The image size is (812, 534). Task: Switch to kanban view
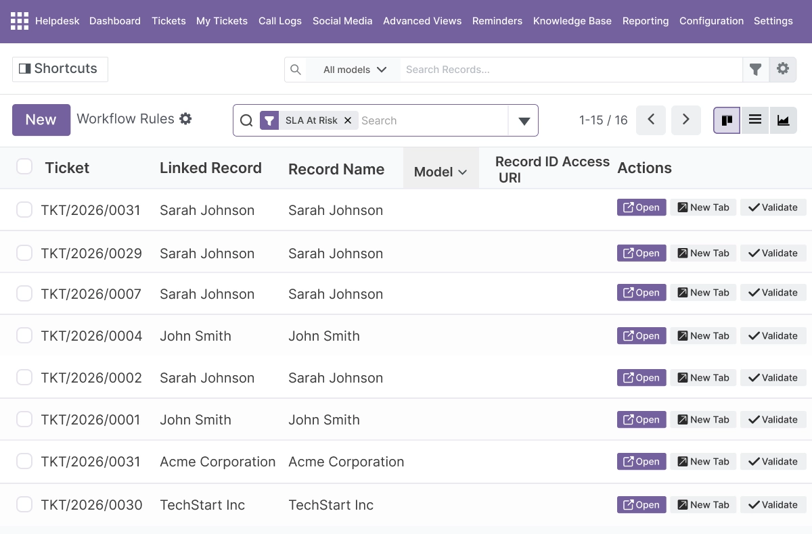[727, 120]
